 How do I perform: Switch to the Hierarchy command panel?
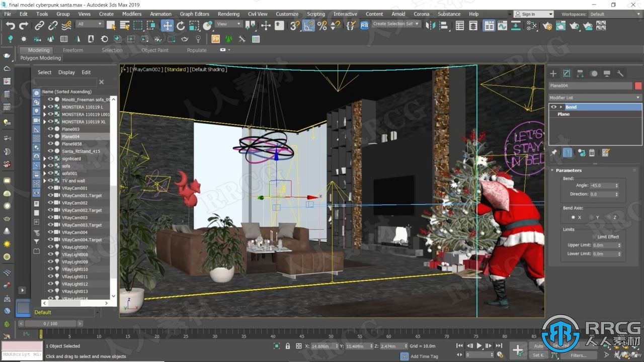[x=580, y=73]
